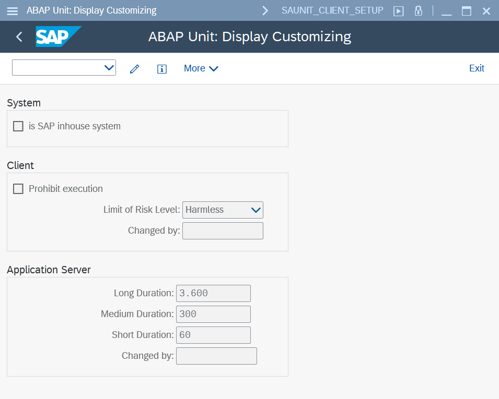Switch to change mode with the pencil icon
The height and width of the screenshot is (399, 499).
135,69
